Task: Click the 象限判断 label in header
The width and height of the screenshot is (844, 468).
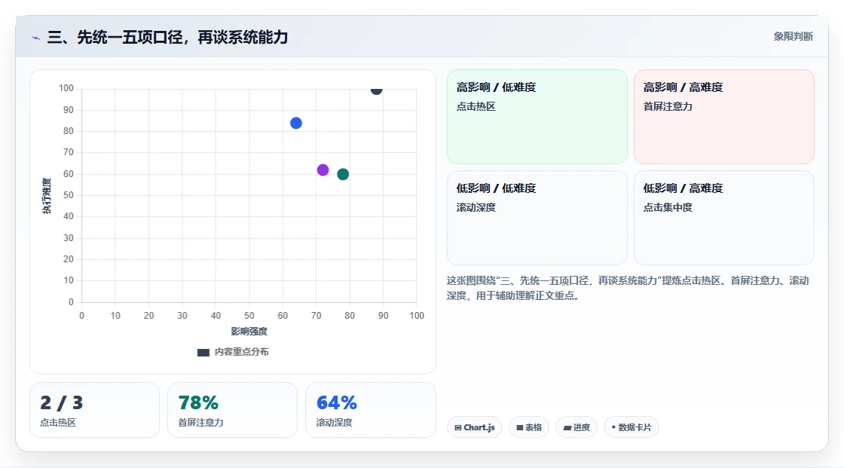Action: coord(793,37)
